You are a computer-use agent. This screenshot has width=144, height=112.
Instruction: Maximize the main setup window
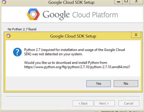126,2
